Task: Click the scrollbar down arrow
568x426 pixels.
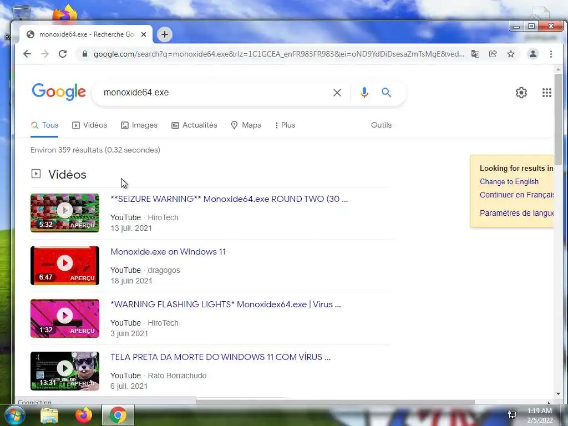Action: [x=558, y=394]
